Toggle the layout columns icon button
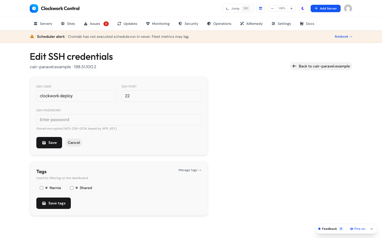382x238 pixels. [261, 8]
